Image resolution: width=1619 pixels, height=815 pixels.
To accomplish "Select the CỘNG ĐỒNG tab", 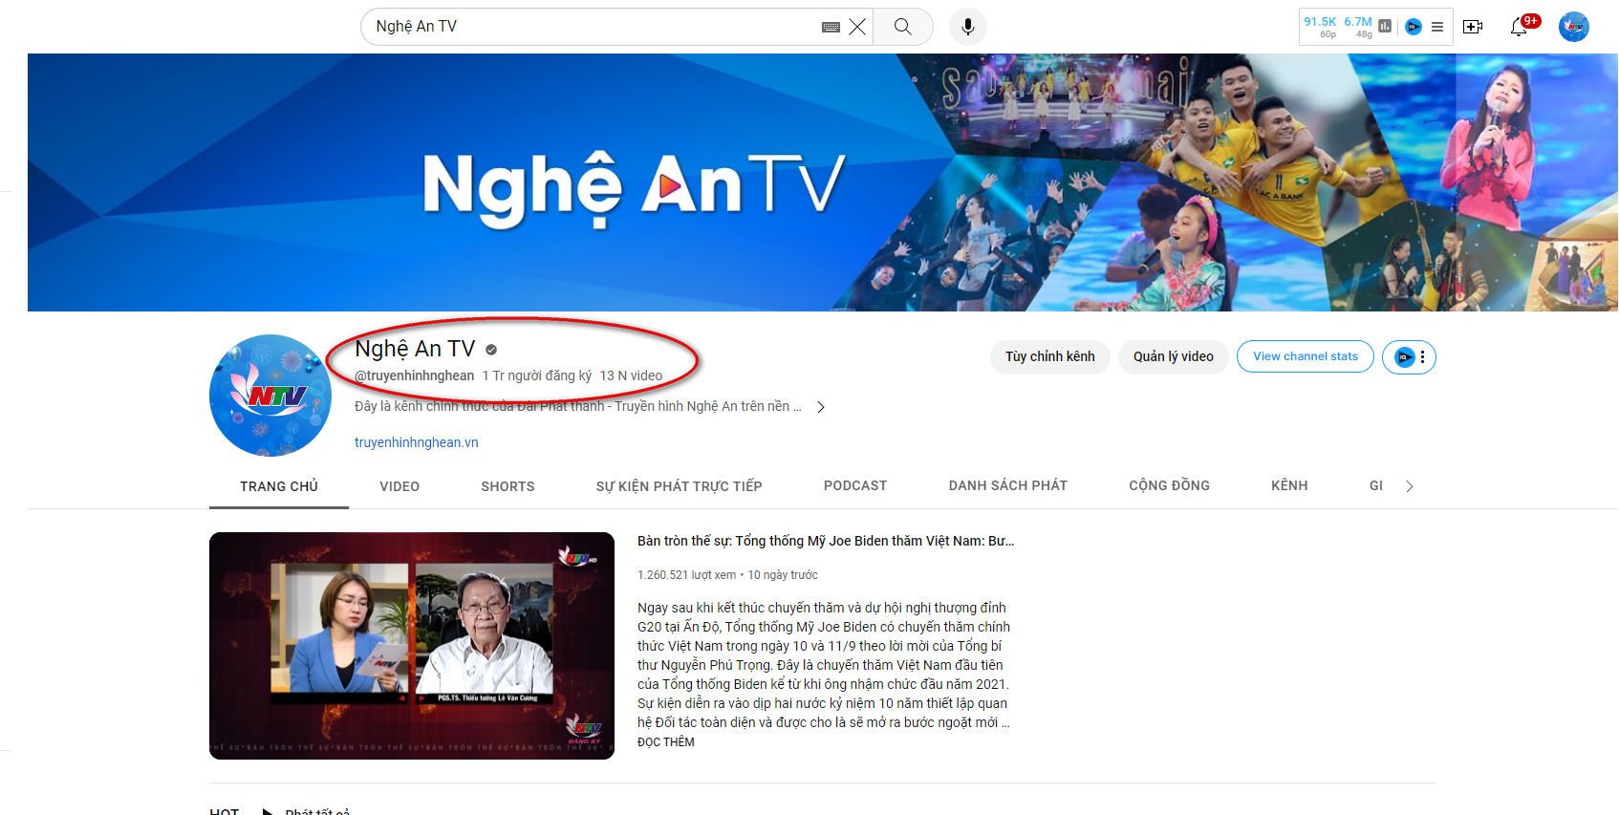I will (1169, 486).
